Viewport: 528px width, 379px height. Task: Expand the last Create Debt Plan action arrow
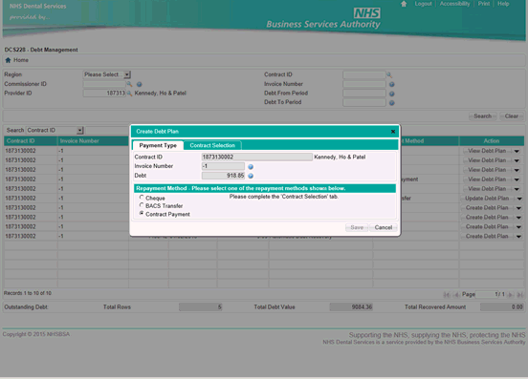click(x=518, y=237)
